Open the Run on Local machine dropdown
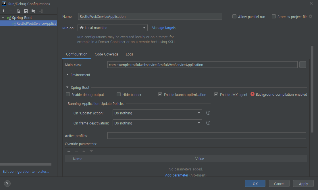 tap(112, 28)
